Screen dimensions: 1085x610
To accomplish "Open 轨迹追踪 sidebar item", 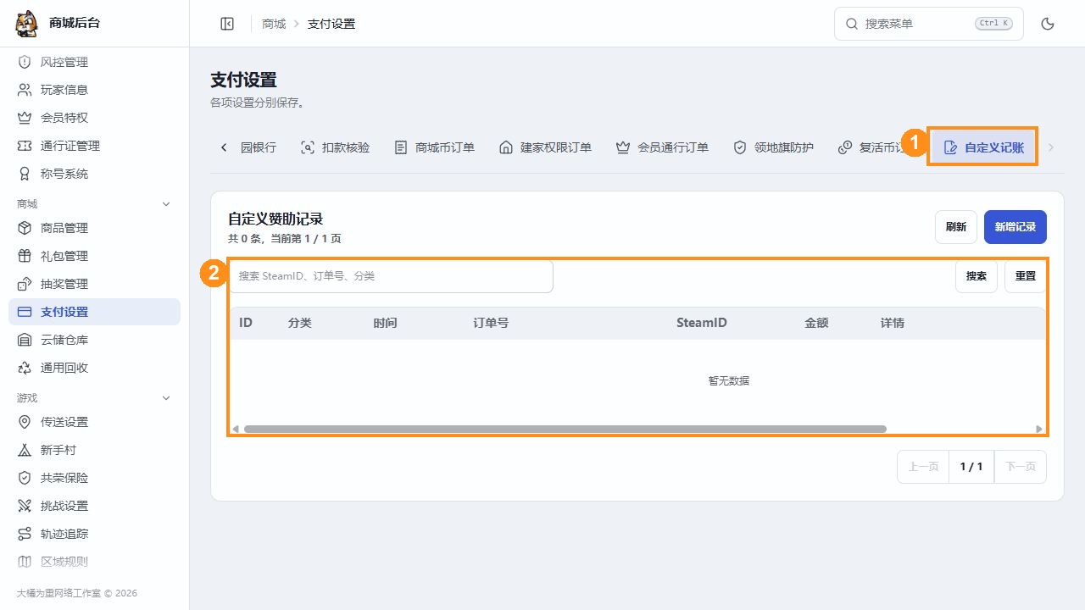I will [x=94, y=534].
